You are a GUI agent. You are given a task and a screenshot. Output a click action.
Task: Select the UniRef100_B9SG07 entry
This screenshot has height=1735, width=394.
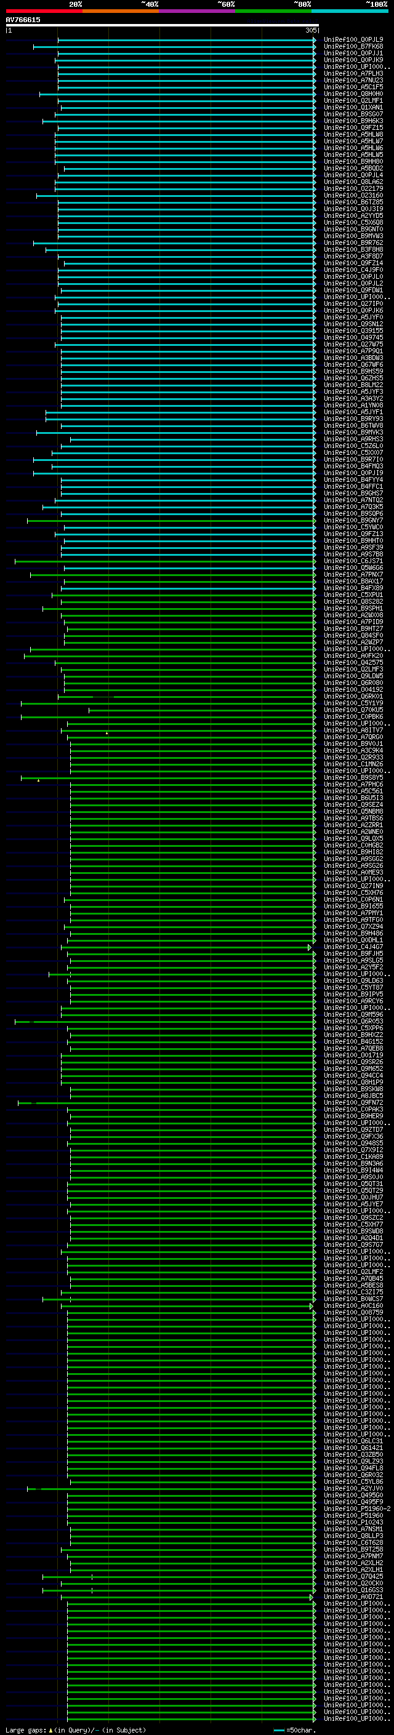(x=353, y=114)
